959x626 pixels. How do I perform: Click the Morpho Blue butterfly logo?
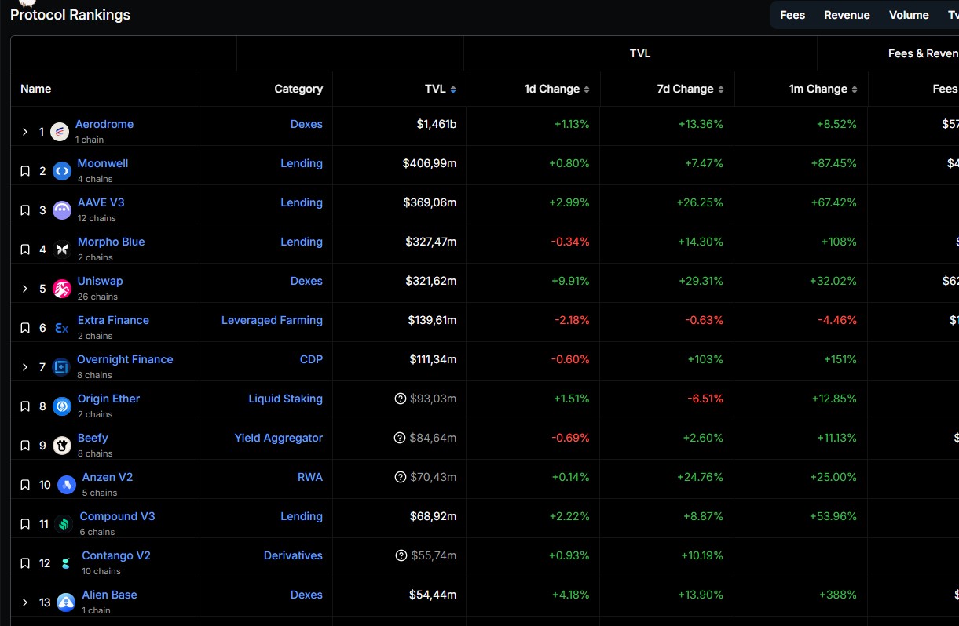62,249
